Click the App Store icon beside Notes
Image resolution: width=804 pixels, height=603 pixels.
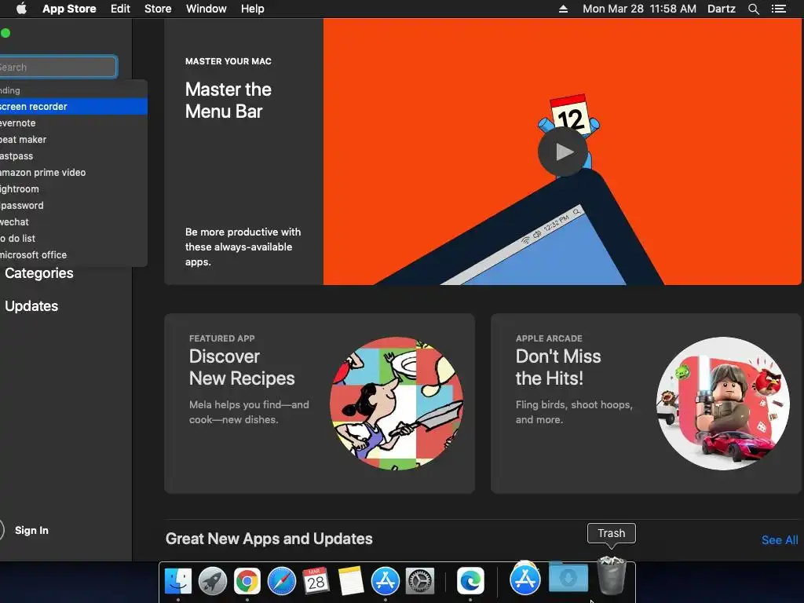(x=385, y=581)
